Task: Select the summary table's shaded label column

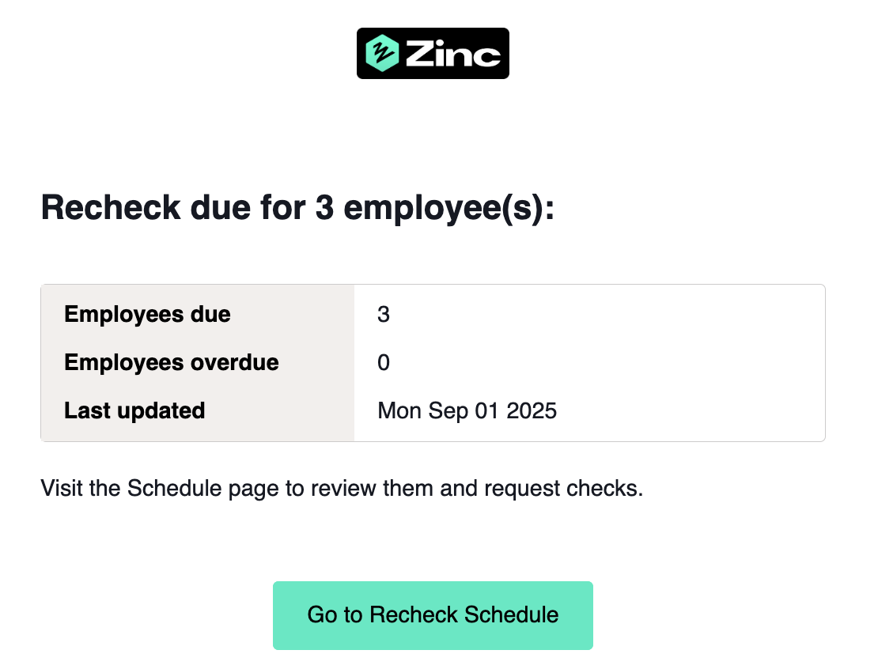Action: (x=198, y=362)
